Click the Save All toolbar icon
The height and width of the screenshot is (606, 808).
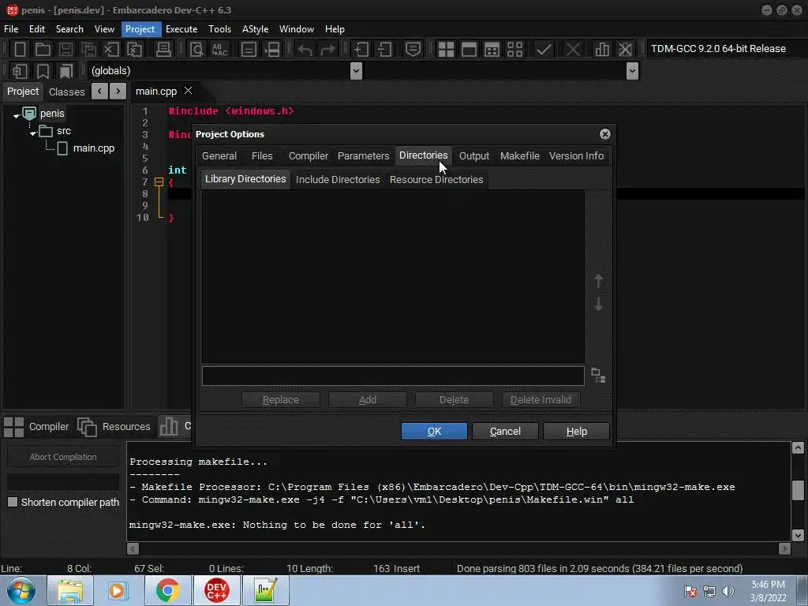click(x=88, y=50)
